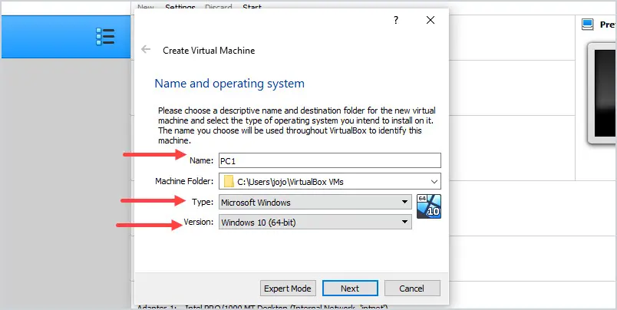Click the help question mark icon

click(x=396, y=20)
